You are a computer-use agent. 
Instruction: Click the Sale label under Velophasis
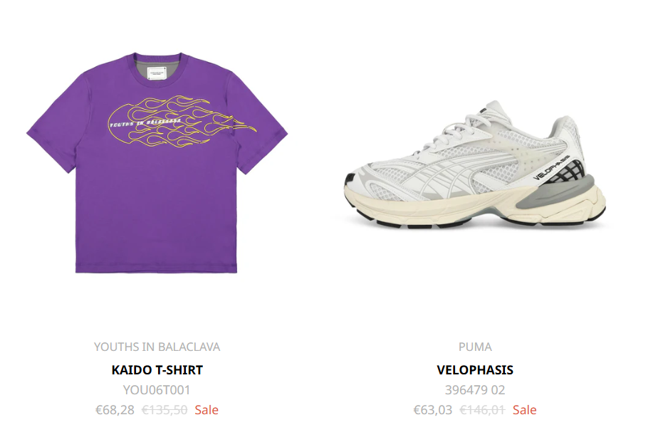[x=524, y=410]
